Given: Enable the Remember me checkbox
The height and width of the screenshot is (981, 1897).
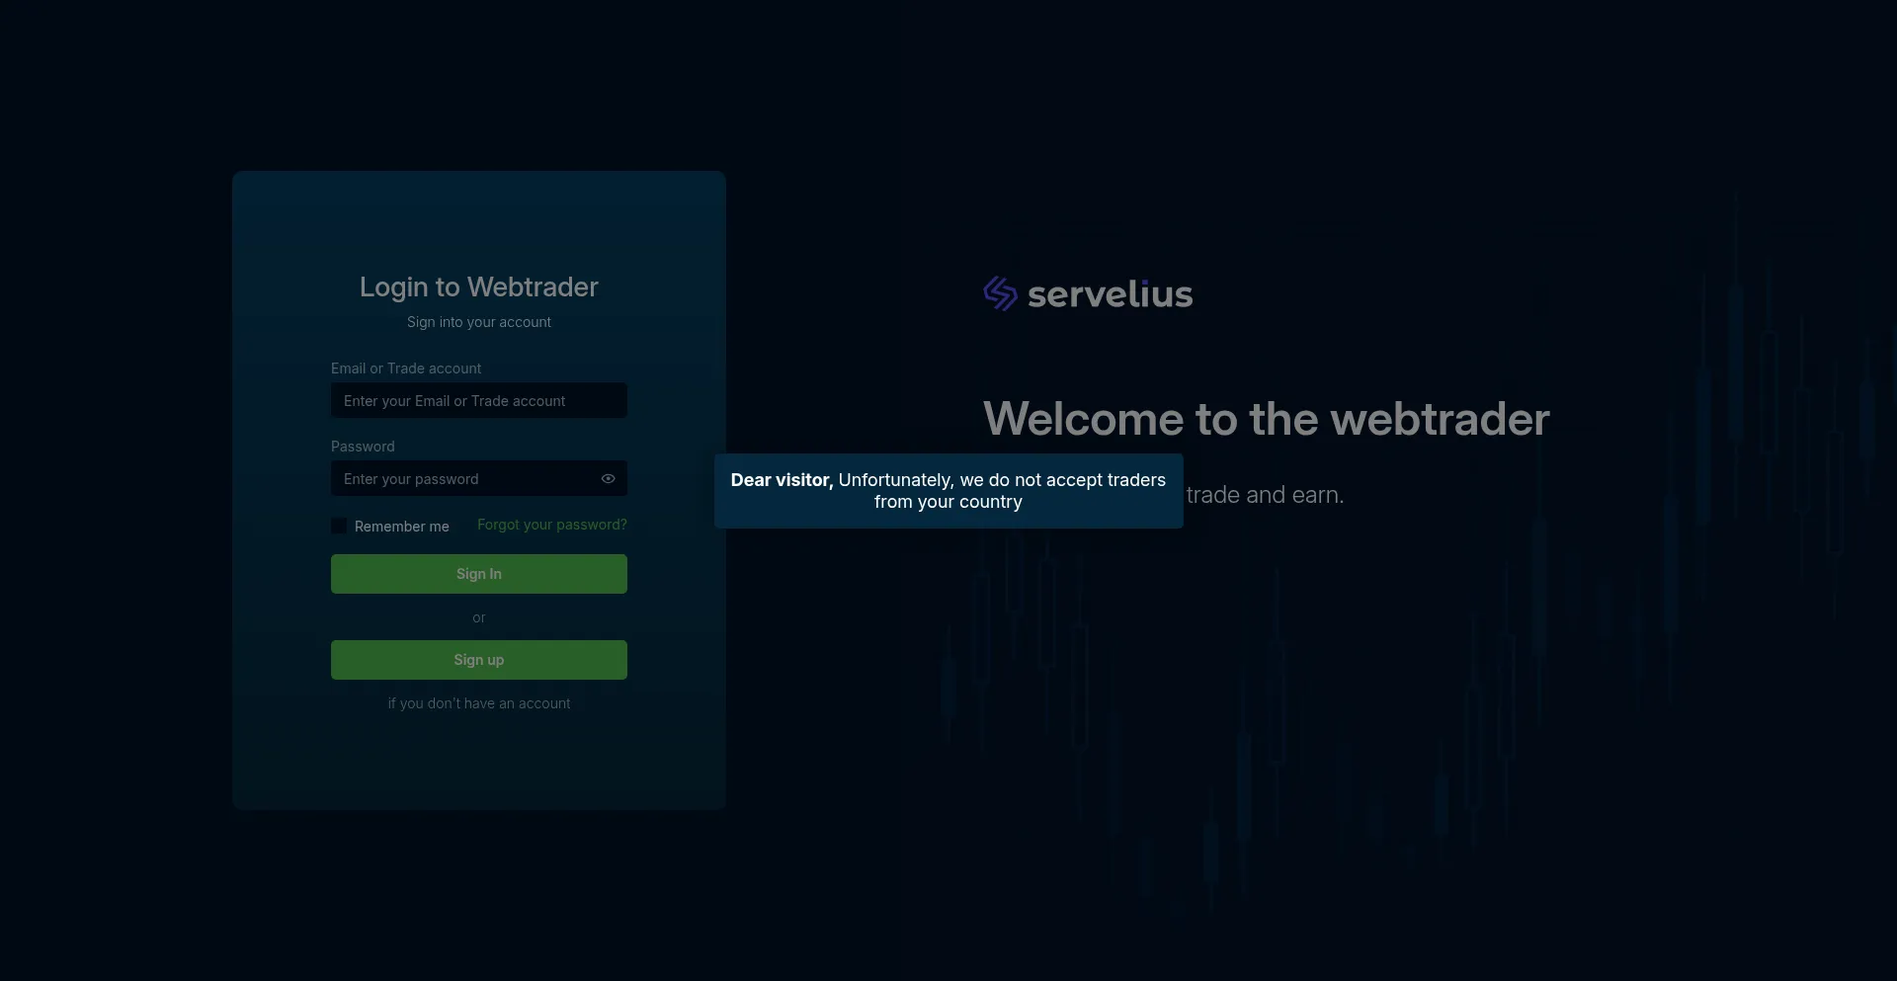Looking at the screenshot, I should [339, 527].
